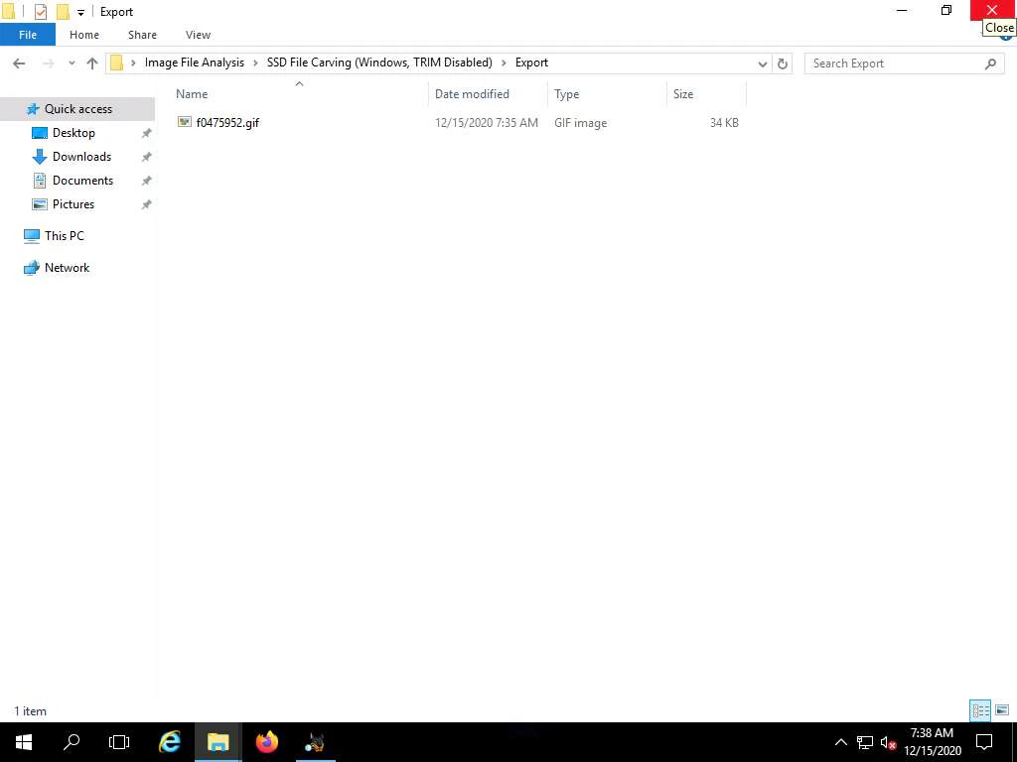Refresh the Export folder
The height and width of the screenshot is (762, 1017).
[783, 63]
